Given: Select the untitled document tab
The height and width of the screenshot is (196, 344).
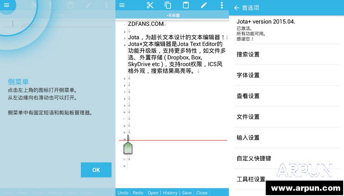Looking at the screenshot, I should [x=173, y=15].
